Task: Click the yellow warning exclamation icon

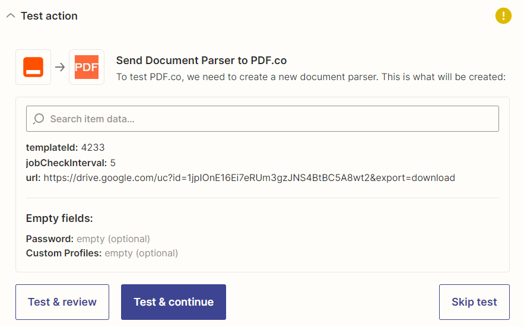Action: tap(503, 15)
